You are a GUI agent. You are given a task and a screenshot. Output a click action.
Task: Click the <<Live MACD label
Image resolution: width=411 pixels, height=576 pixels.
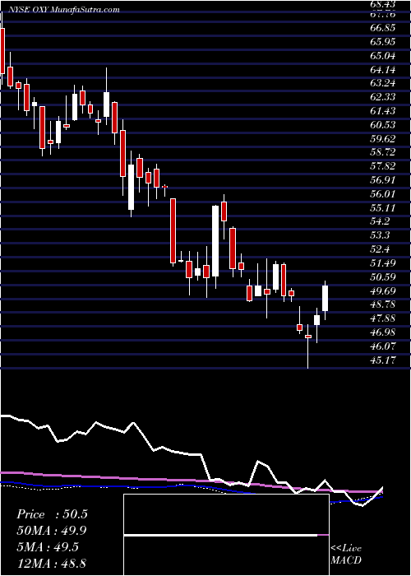click(346, 555)
